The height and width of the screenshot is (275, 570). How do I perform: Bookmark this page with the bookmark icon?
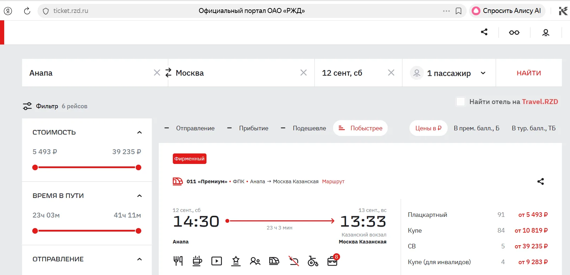pyautogui.click(x=459, y=11)
